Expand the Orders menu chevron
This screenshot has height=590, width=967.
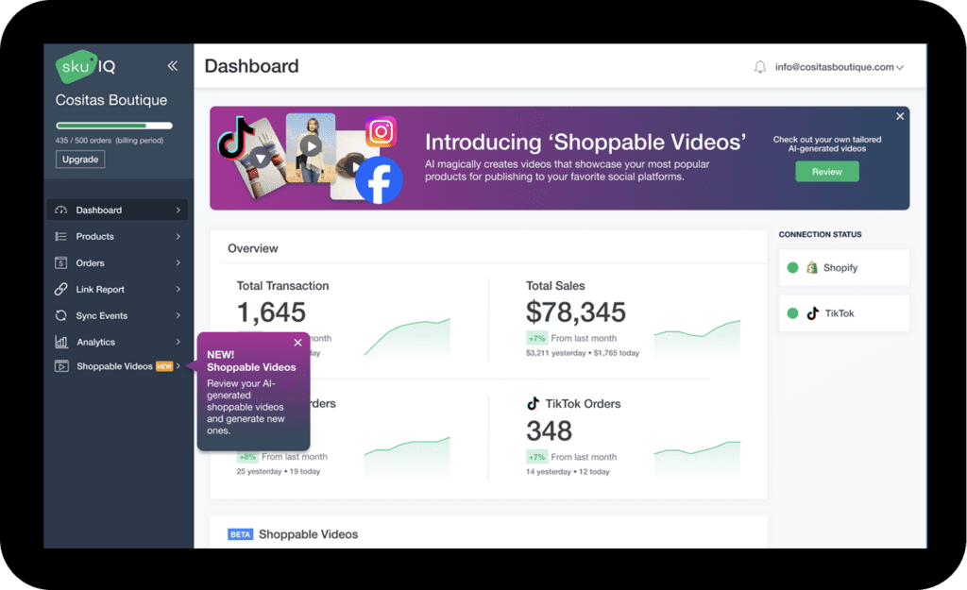tap(178, 263)
